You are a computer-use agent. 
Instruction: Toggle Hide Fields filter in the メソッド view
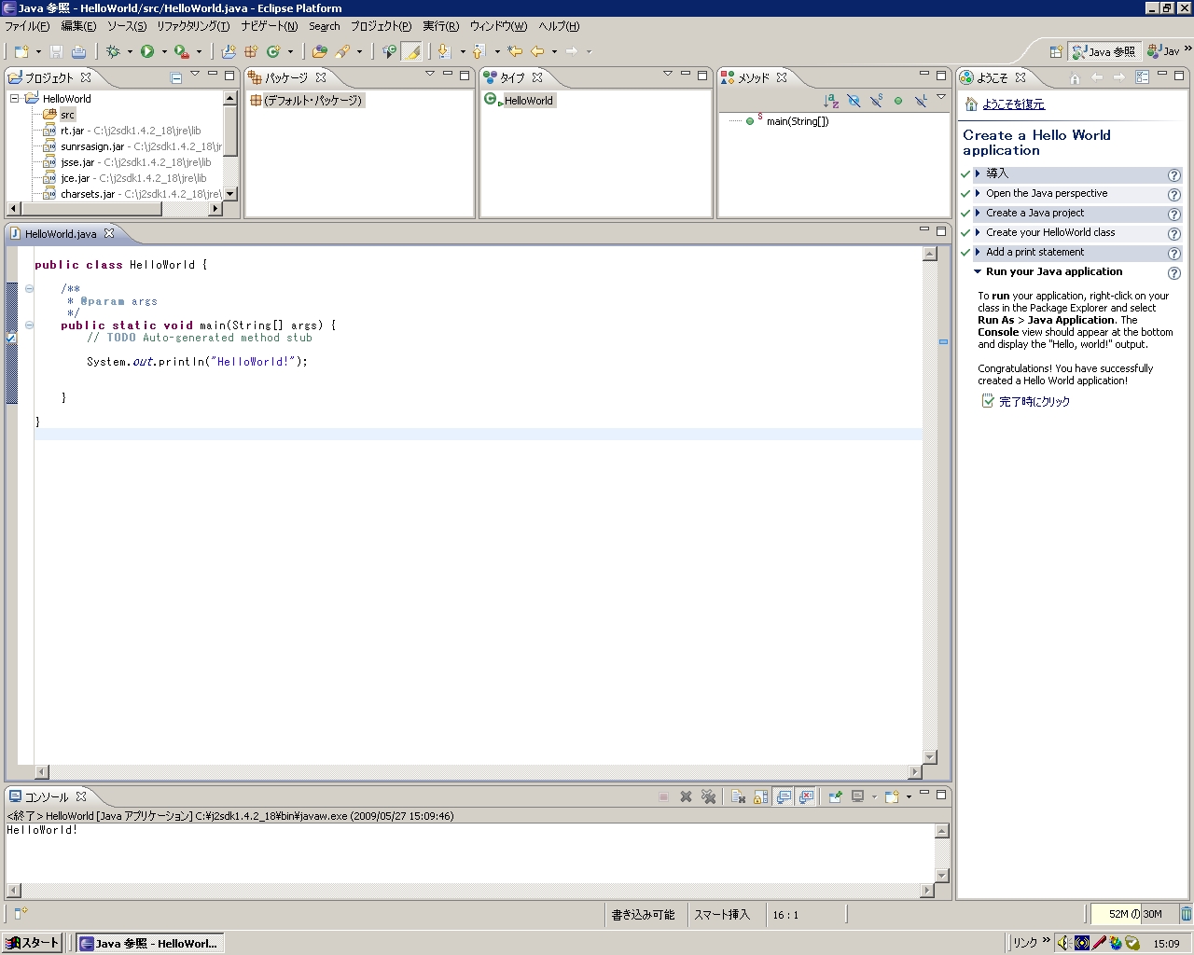pos(854,101)
